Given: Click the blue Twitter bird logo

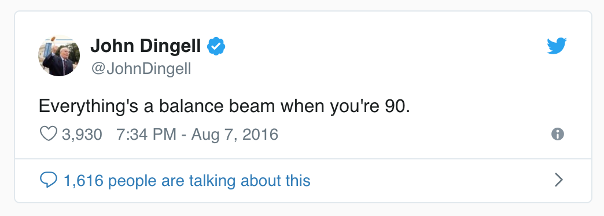Looking at the screenshot, I should (557, 46).
